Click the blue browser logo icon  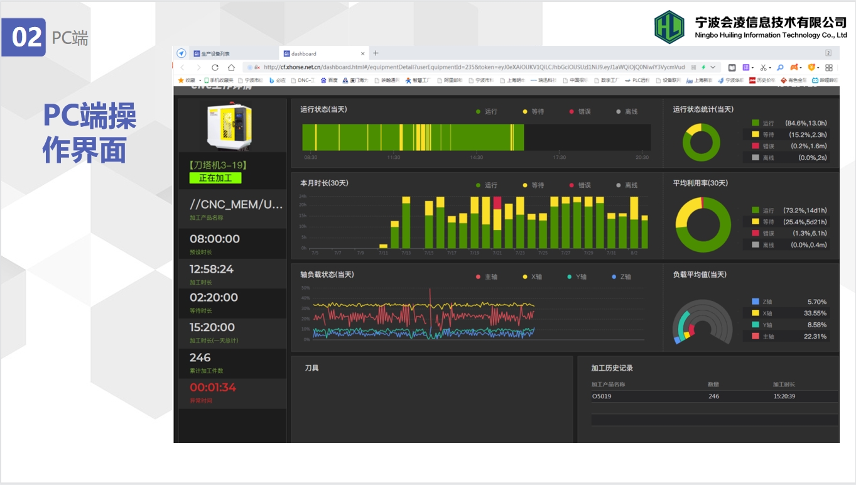[181, 53]
